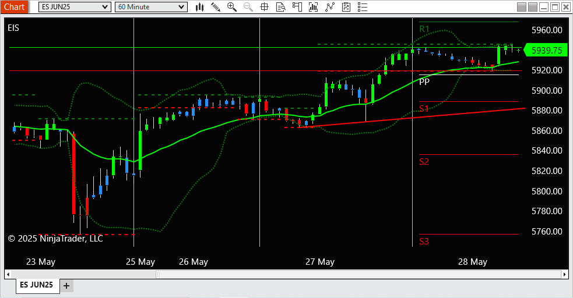Toggle the crosshair cursor icon
The width and height of the screenshot is (573, 298).
264,7
